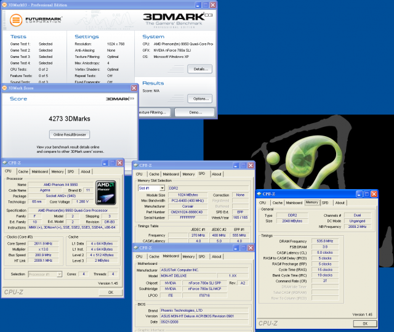
Task: Select Memory tab in CPU-Z SPD window
Action: click(188, 174)
